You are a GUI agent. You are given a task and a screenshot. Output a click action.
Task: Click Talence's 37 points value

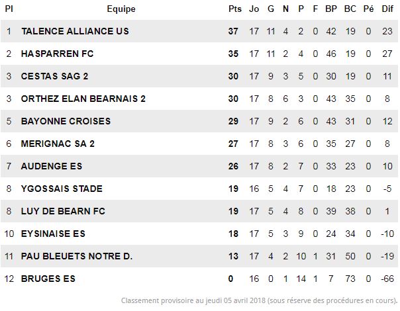click(233, 31)
